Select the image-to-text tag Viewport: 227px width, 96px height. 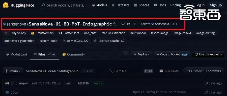(x=182, y=33)
